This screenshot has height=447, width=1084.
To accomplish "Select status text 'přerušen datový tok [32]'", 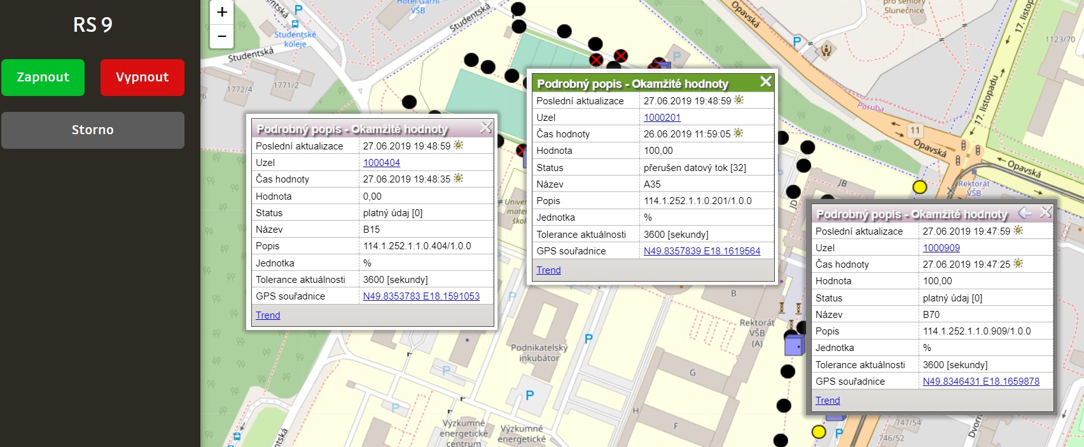I will [695, 168].
